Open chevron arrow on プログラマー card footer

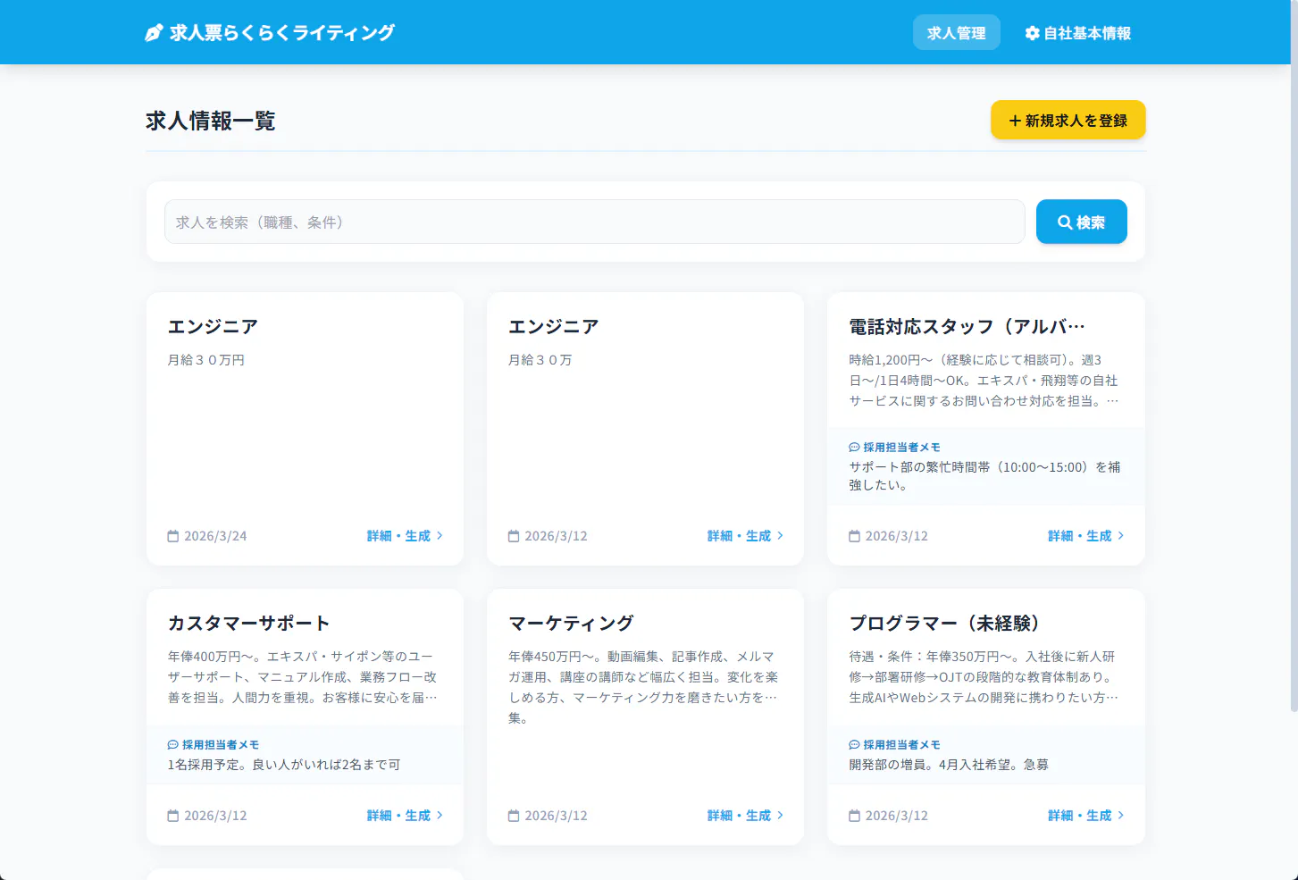[1121, 815]
